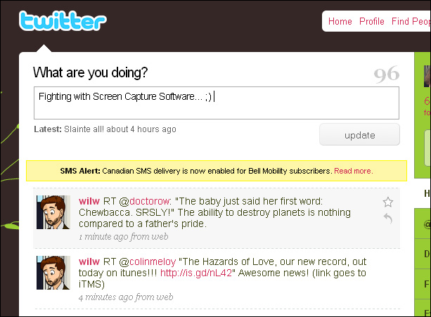The width and height of the screenshot is (431, 317).
Task: Click the 96 character counter
Action: [x=386, y=75]
